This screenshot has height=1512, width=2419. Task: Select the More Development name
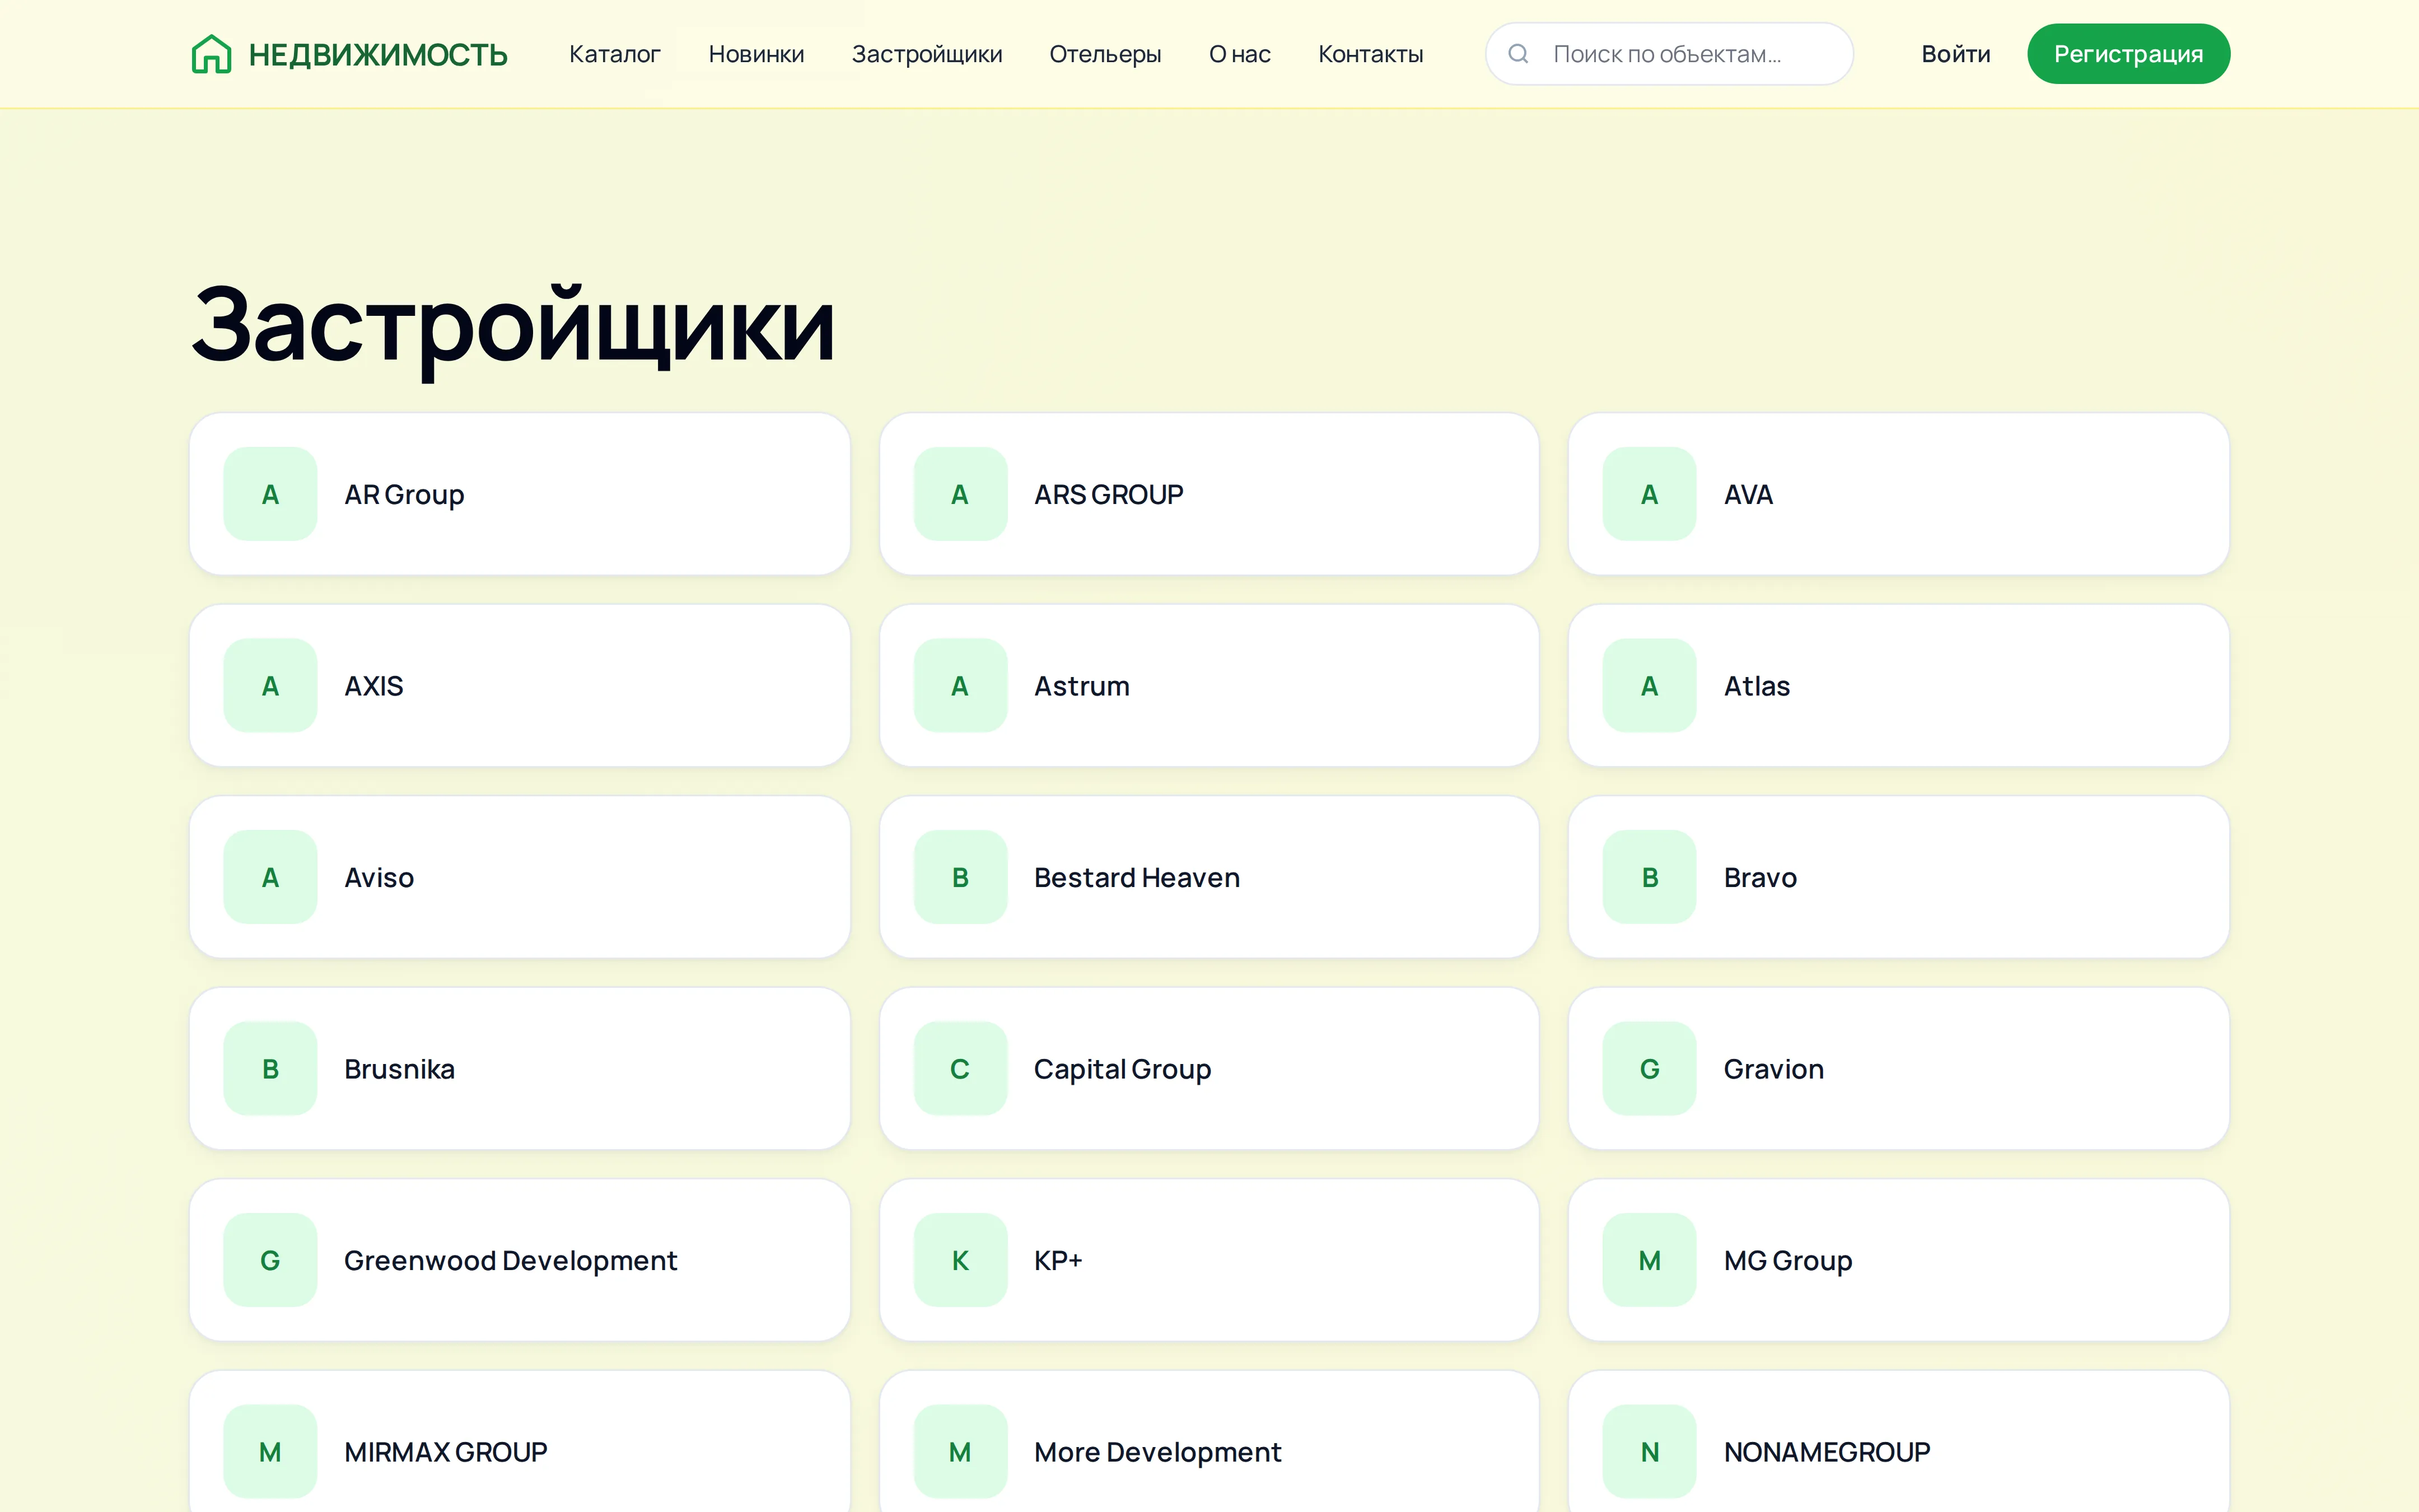coord(1157,1452)
